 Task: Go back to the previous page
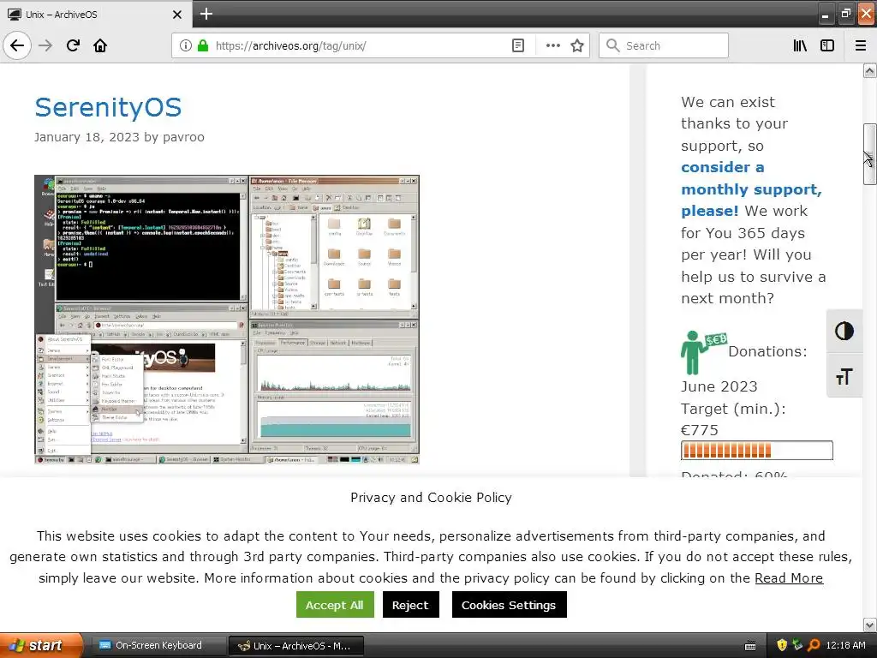(x=17, y=45)
